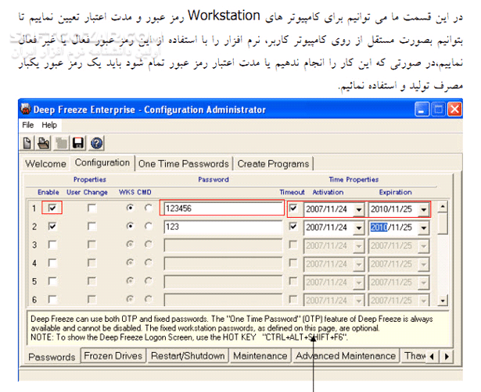
Task: Open Activation date dropdown for row 1
Action: [358, 209]
